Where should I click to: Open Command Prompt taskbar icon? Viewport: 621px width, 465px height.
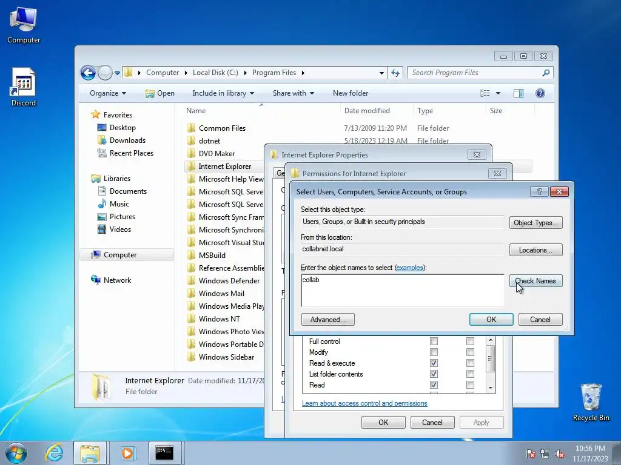click(164, 453)
